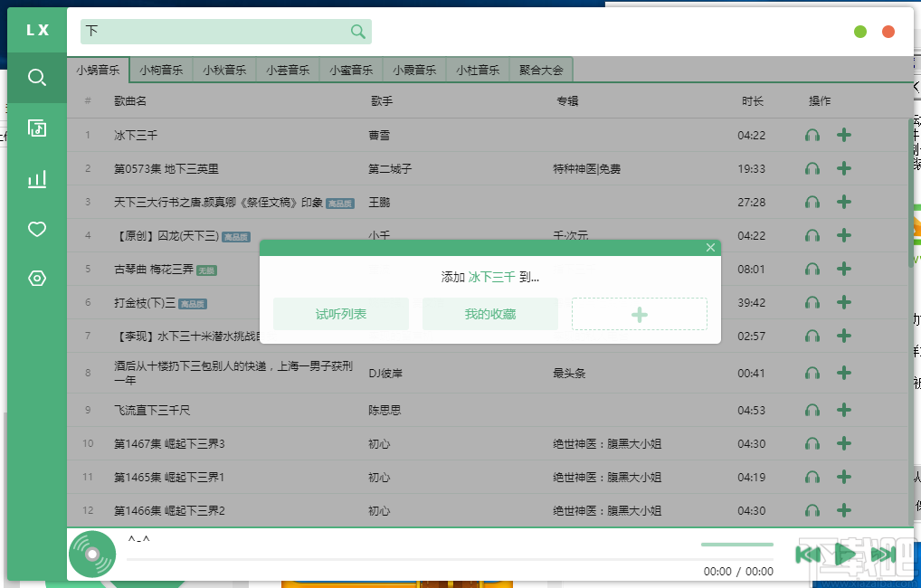Preview 古琴曲 梅花三弄 with its headphone icon

click(812, 269)
